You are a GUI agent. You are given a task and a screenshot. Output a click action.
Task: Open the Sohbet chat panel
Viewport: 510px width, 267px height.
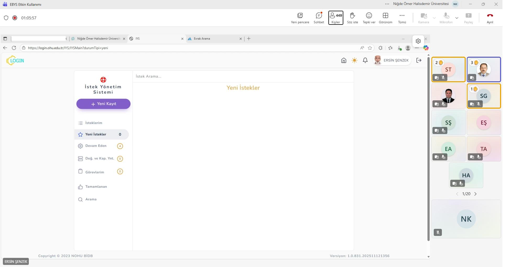[x=319, y=18]
